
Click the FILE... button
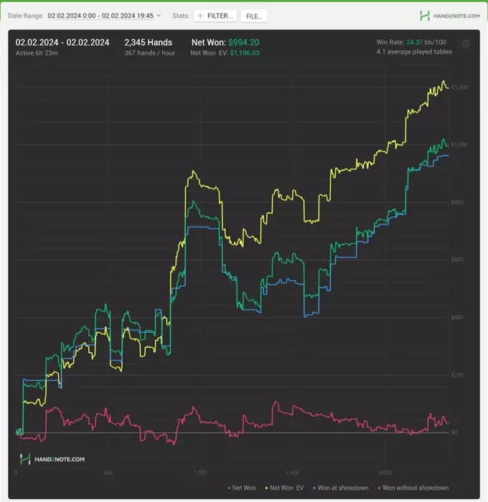(x=254, y=16)
